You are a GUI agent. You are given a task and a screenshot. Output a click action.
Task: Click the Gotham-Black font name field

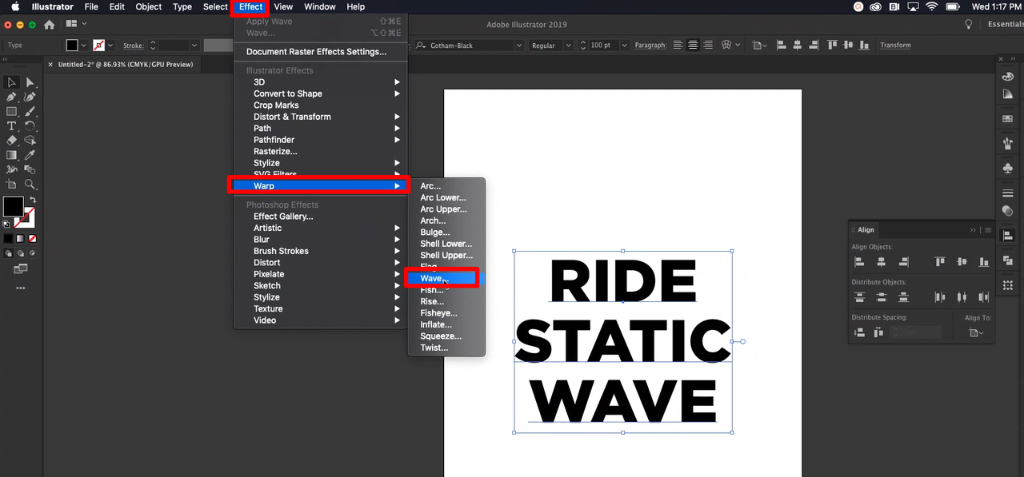click(x=467, y=46)
